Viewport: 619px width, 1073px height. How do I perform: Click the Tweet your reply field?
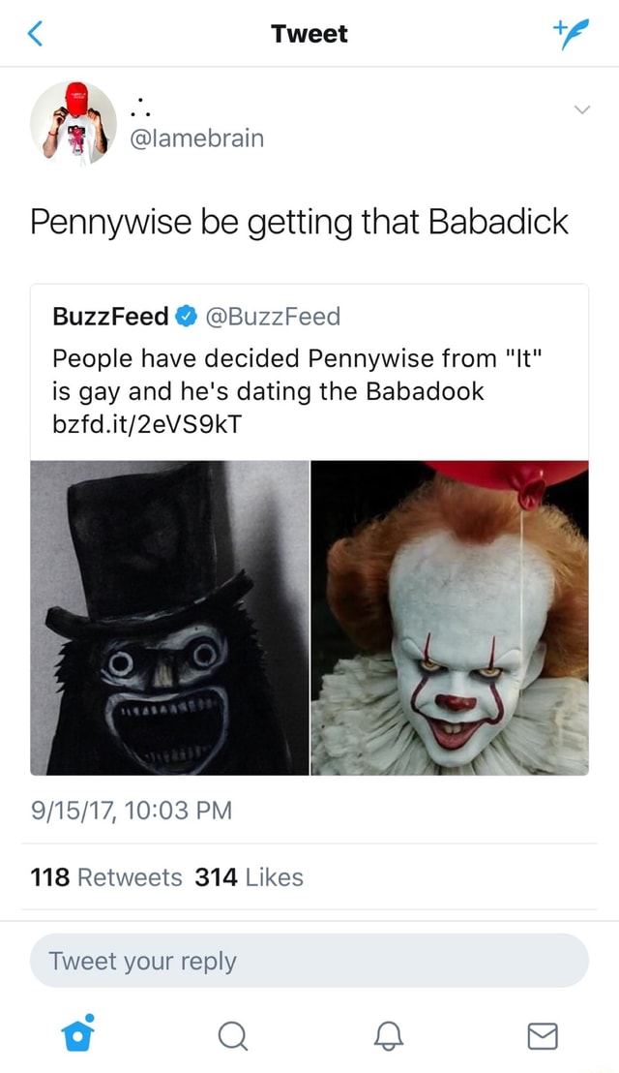click(x=309, y=961)
